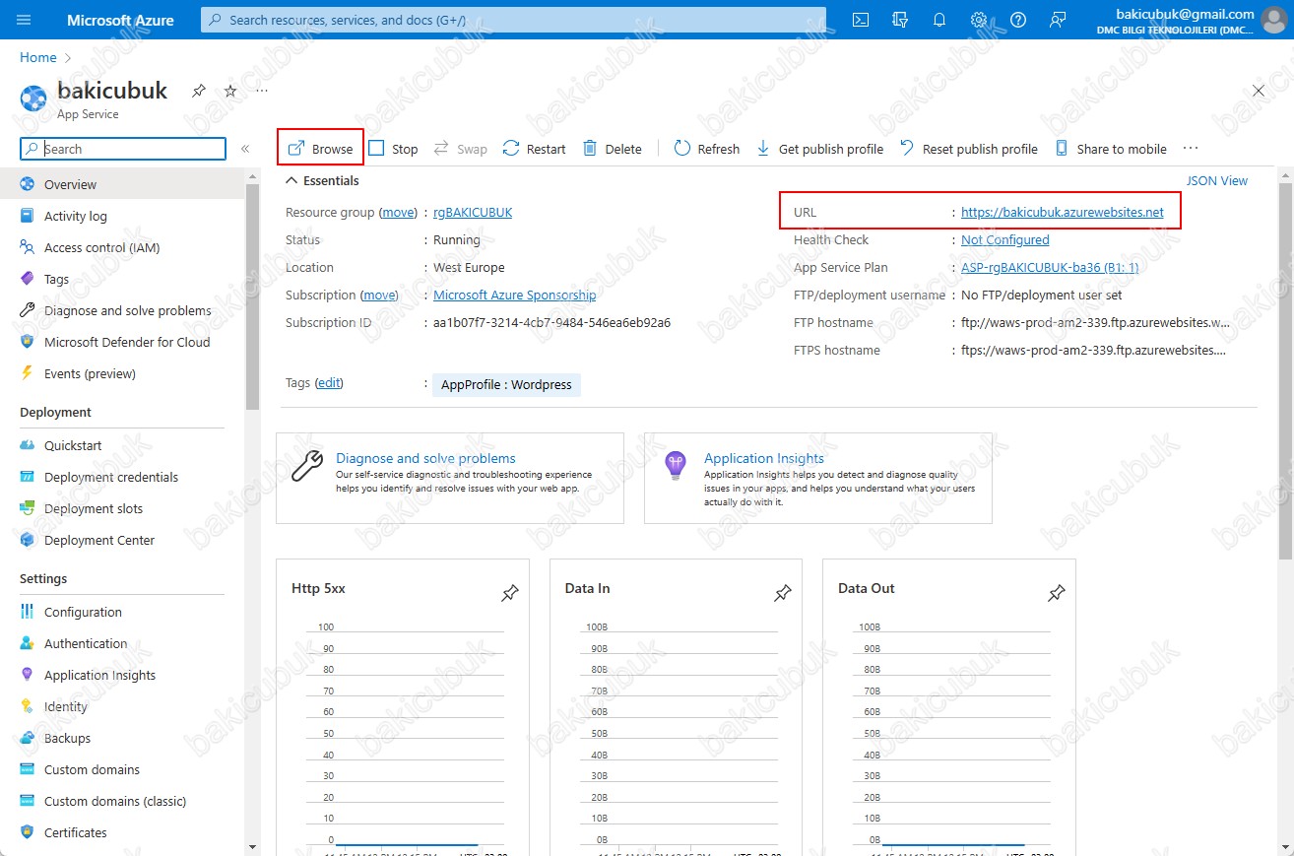1294x856 pixels.
Task: Open the Application Insights card
Action: point(818,478)
